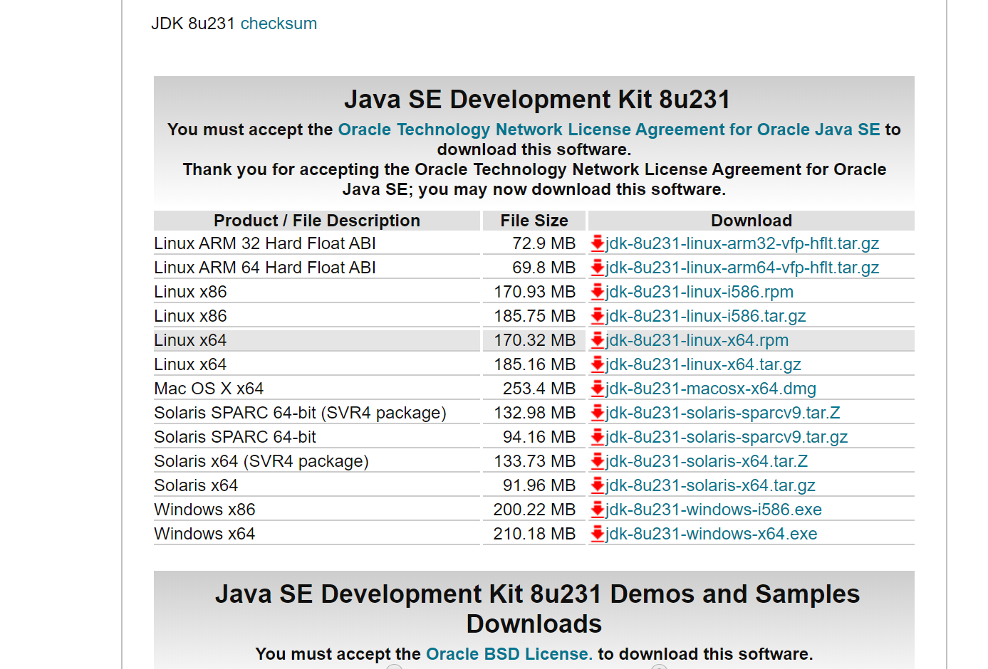This screenshot has height=669, width=988.
Task: Click download arrow icon for macosx-x64.dmg
Action: click(x=598, y=389)
